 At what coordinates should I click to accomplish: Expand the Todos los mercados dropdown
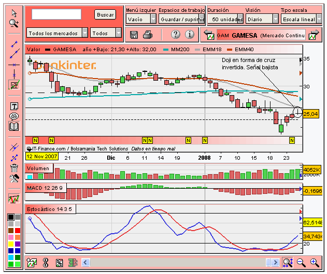coord(57,33)
